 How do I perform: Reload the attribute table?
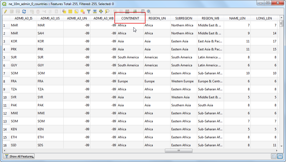click(x=24, y=11)
